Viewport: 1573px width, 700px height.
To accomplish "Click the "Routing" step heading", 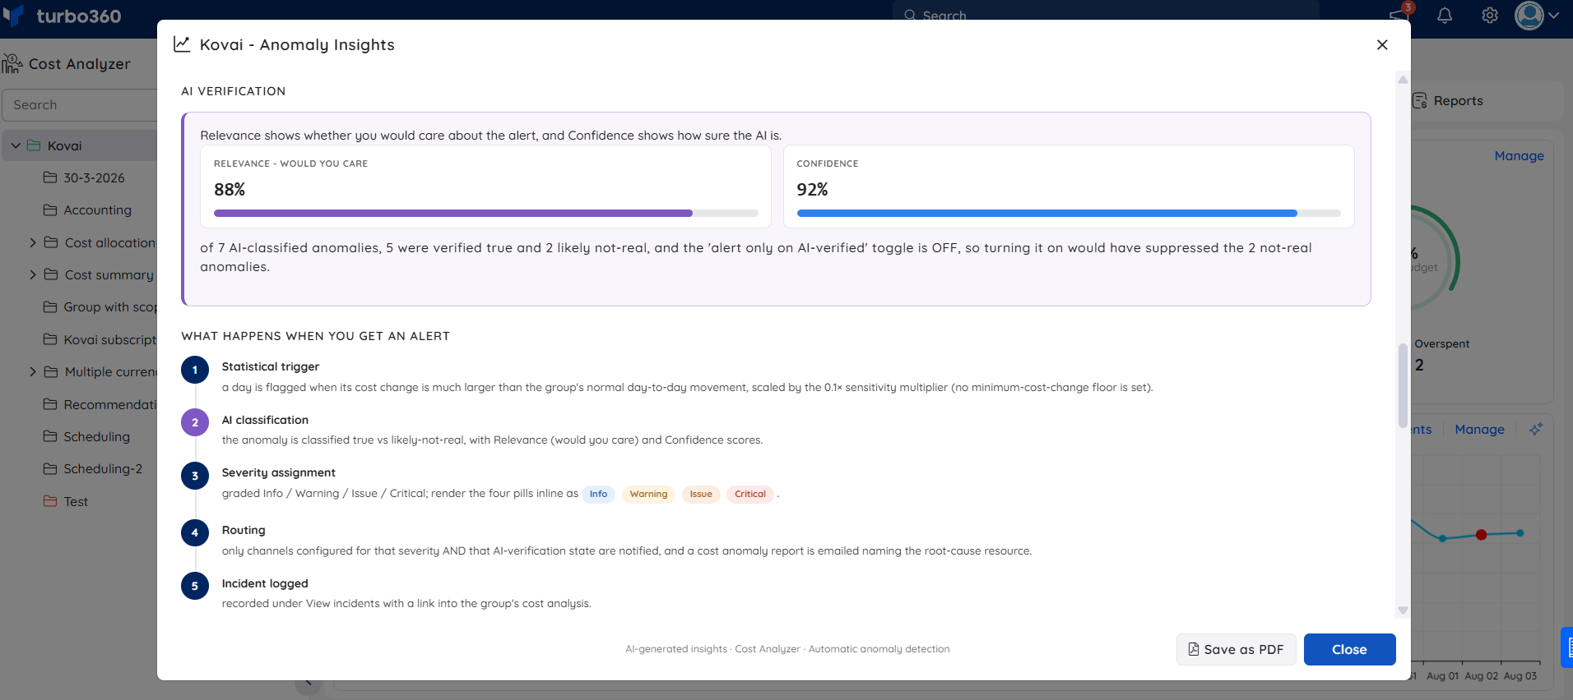I will point(244,530).
